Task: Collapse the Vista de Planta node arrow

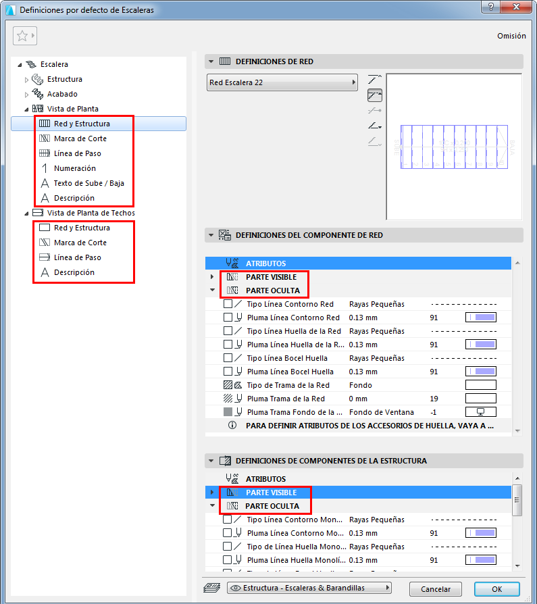Action: click(x=26, y=109)
